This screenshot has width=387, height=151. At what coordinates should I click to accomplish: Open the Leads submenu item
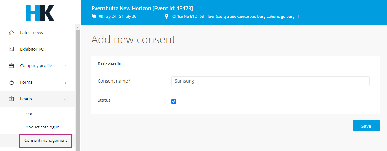click(30, 113)
